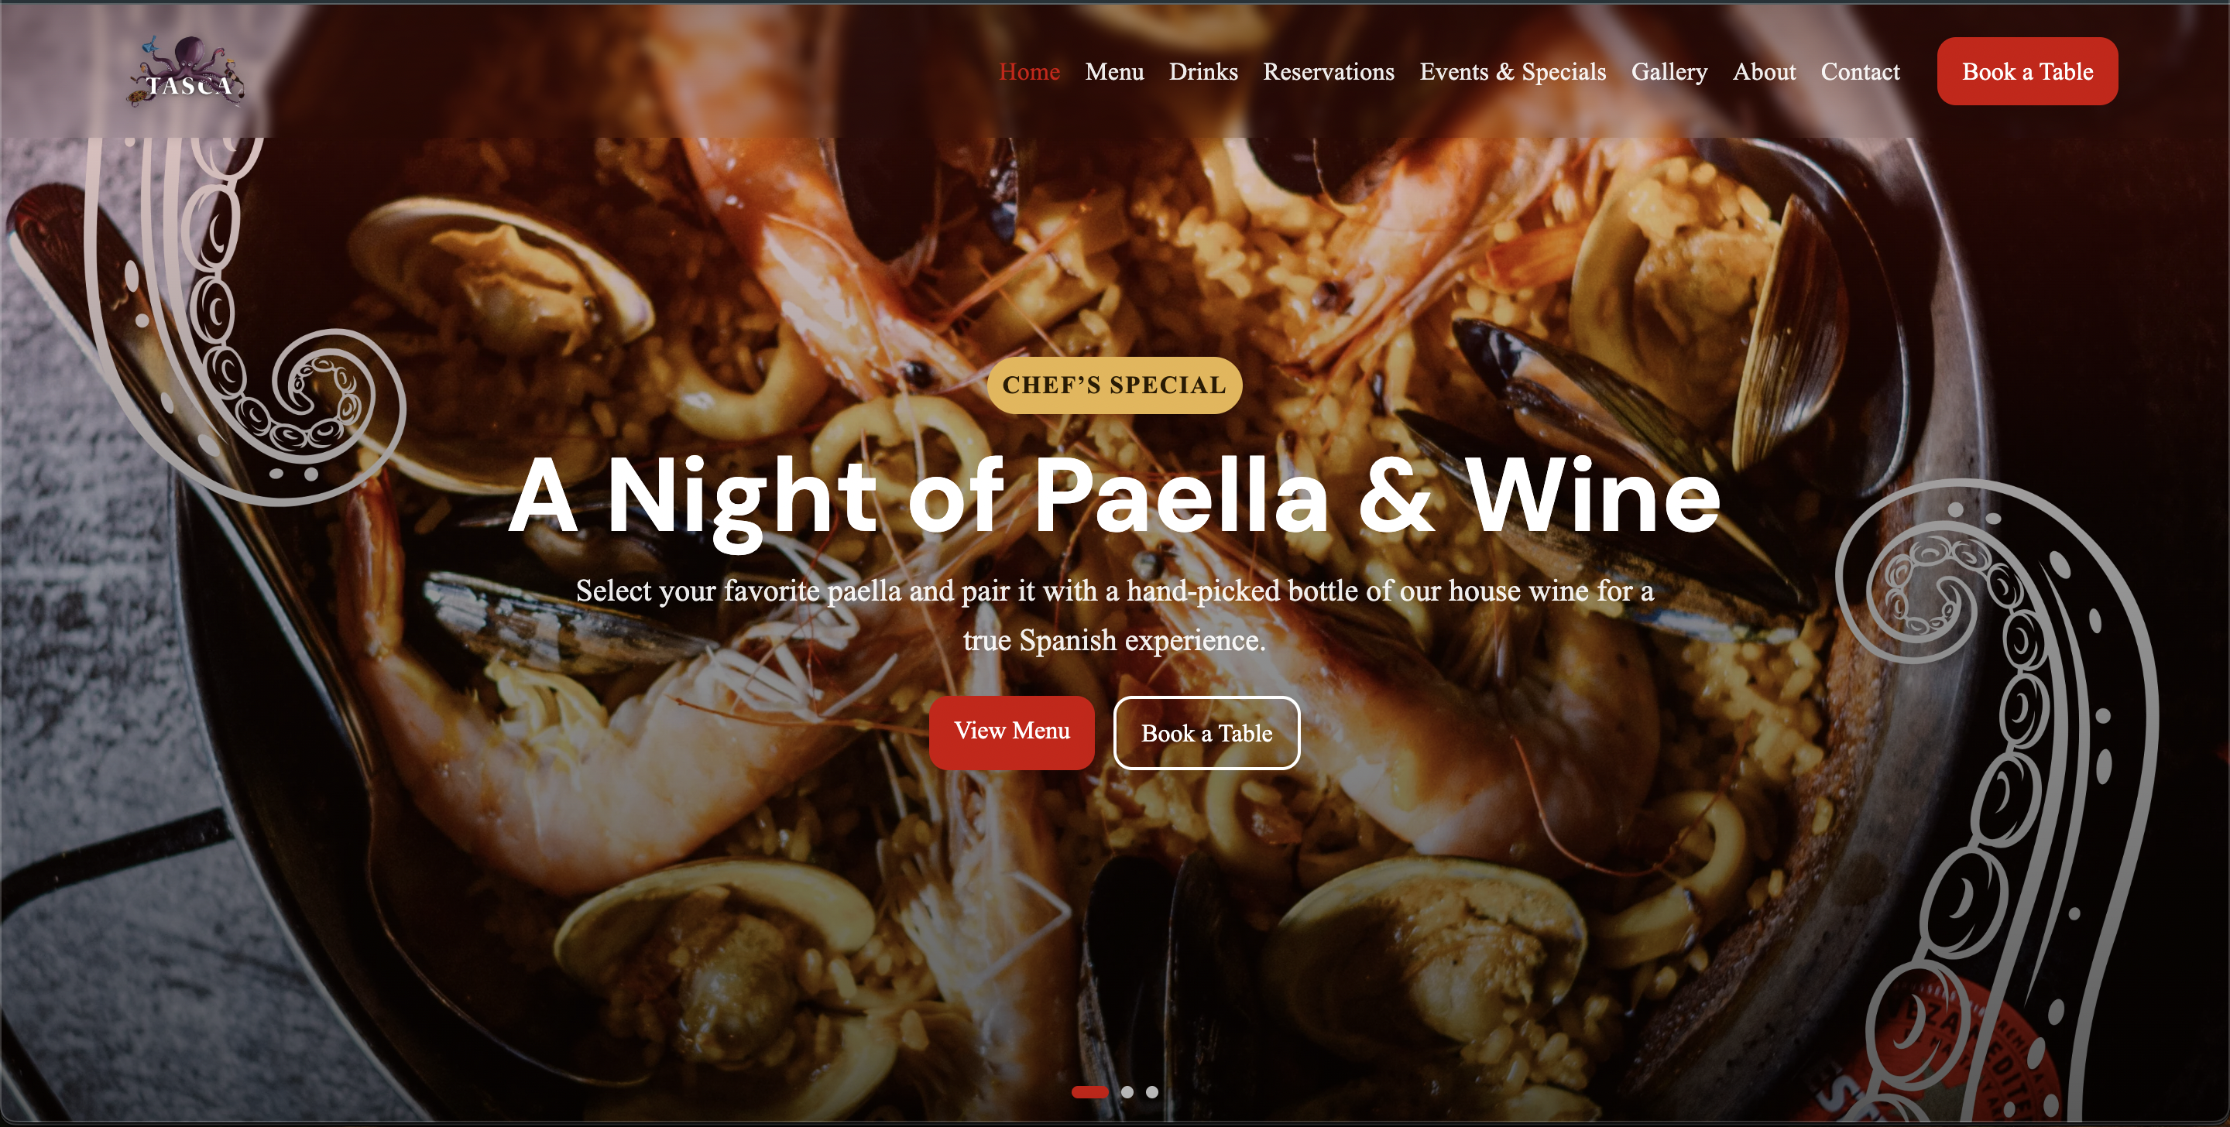Visit the Gallery page
Viewport: 2230px width, 1127px height.
1669,72
